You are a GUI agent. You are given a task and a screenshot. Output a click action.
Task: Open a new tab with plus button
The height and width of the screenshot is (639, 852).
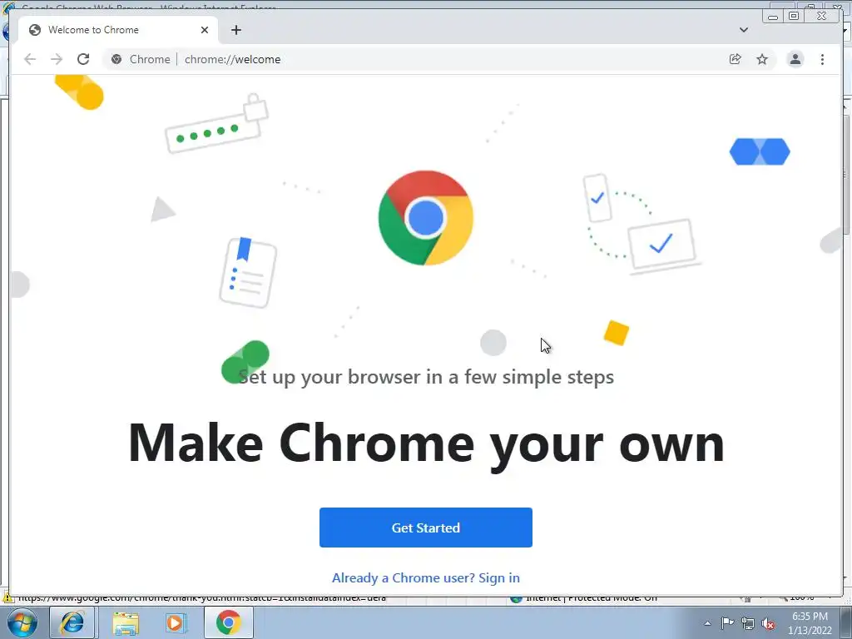coord(235,30)
